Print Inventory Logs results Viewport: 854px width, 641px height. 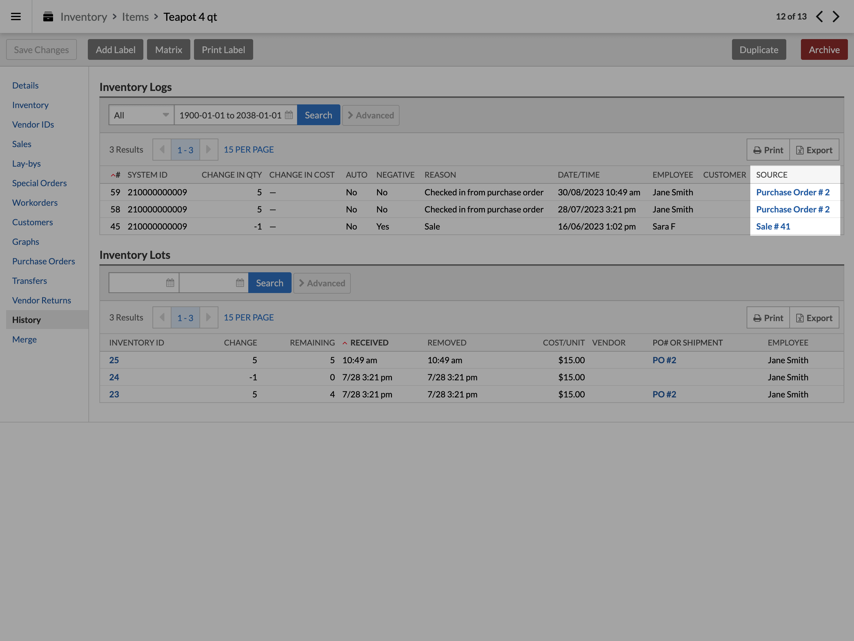point(768,150)
